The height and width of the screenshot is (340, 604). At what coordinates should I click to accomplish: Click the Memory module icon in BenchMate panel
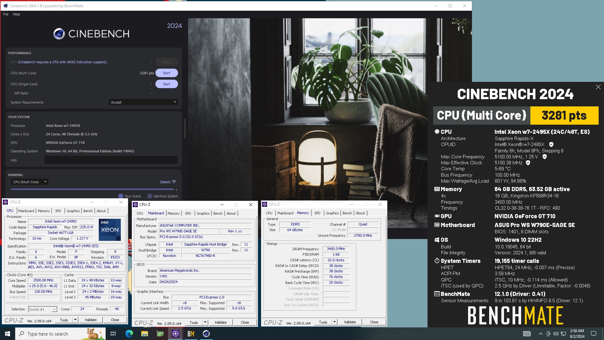point(437,189)
